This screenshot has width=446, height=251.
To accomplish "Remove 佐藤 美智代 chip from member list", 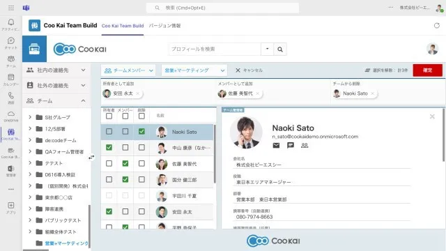I will click(257, 93).
